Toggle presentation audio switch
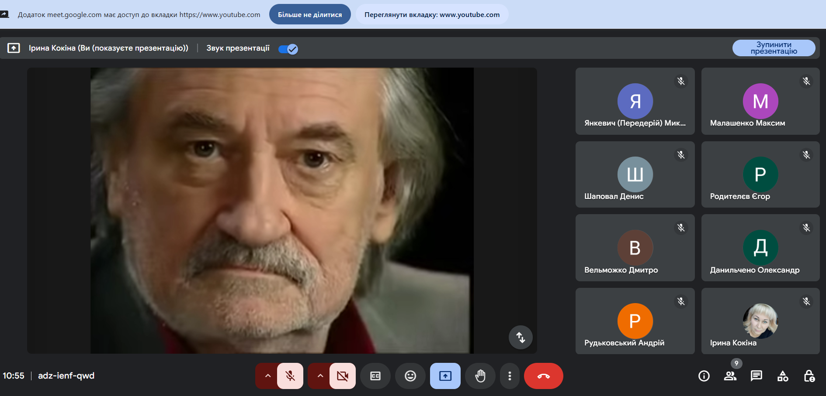The image size is (826, 396). [x=288, y=49]
